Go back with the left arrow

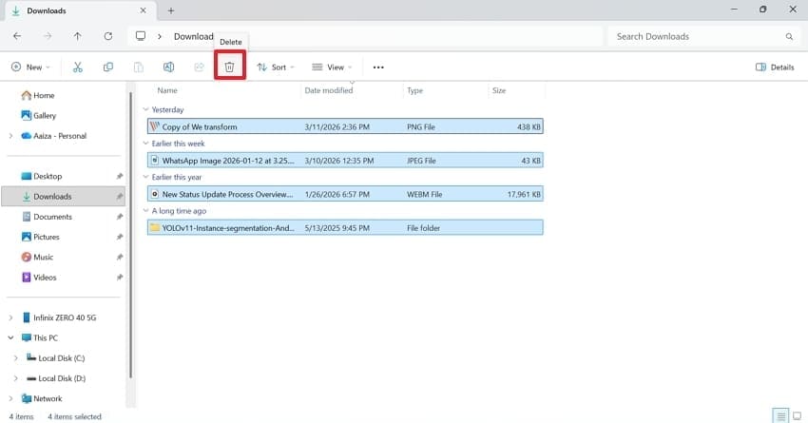point(17,36)
